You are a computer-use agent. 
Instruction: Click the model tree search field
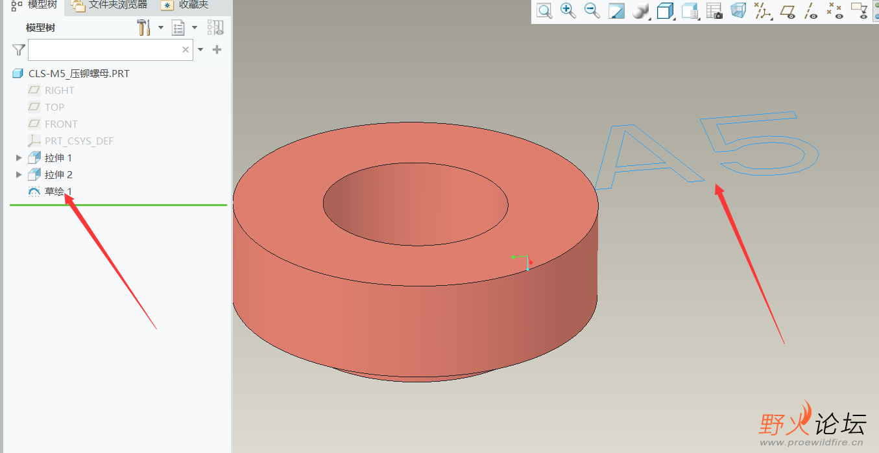[x=110, y=50]
